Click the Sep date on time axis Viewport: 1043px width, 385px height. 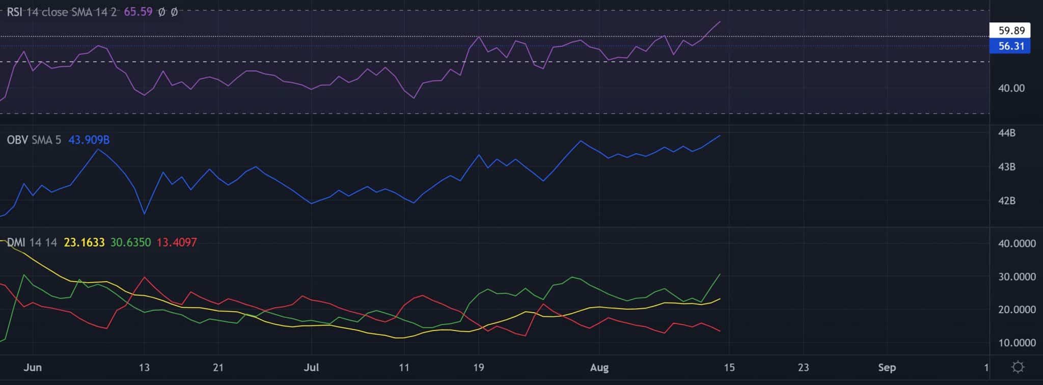point(887,367)
